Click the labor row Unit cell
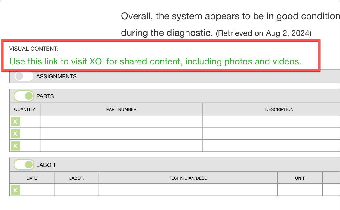The image size is (340, 210). pos(300,190)
